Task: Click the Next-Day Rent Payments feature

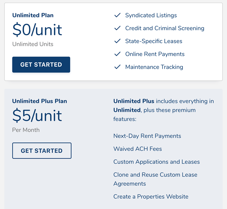Action: click(147, 136)
